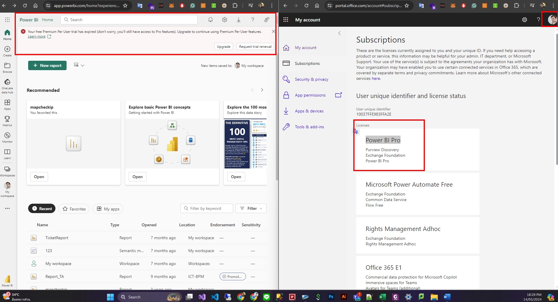Select the Recent tab

pyautogui.click(x=42, y=209)
